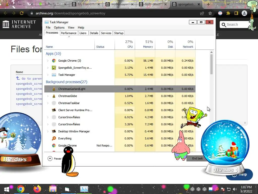Screen dimensions: 258x194
Task: Click the process list scrollbar thumb
Action: [211, 64]
